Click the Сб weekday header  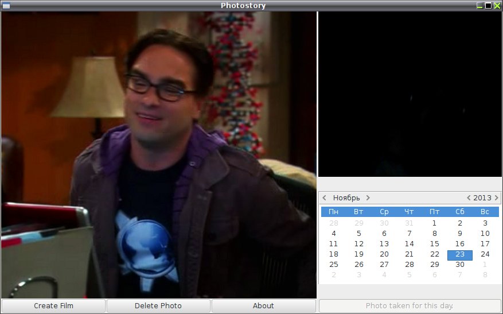tap(459, 212)
